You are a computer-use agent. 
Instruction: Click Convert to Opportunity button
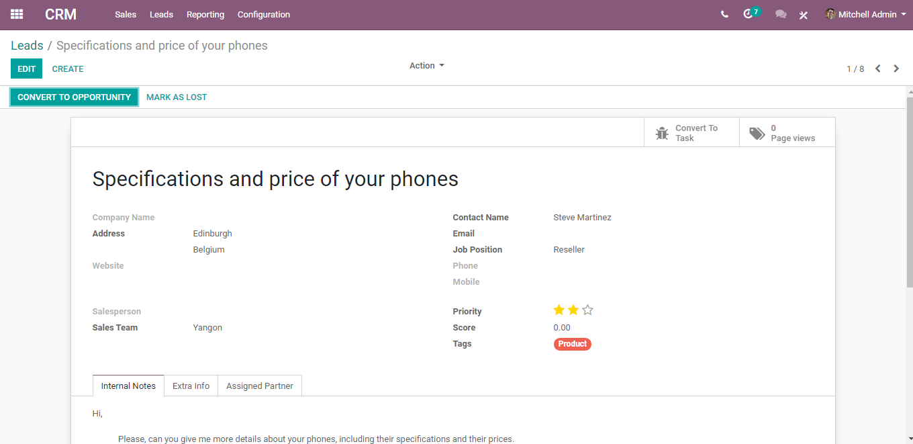tap(74, 97)
